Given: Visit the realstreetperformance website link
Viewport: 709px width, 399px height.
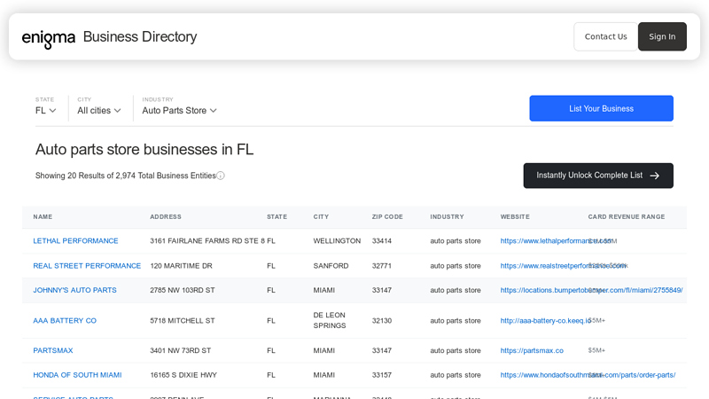Looking at the screenshot, I should (x=563, y=265).
